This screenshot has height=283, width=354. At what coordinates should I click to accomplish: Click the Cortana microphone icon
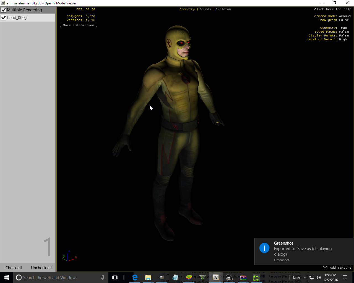(x=103, y=277)
